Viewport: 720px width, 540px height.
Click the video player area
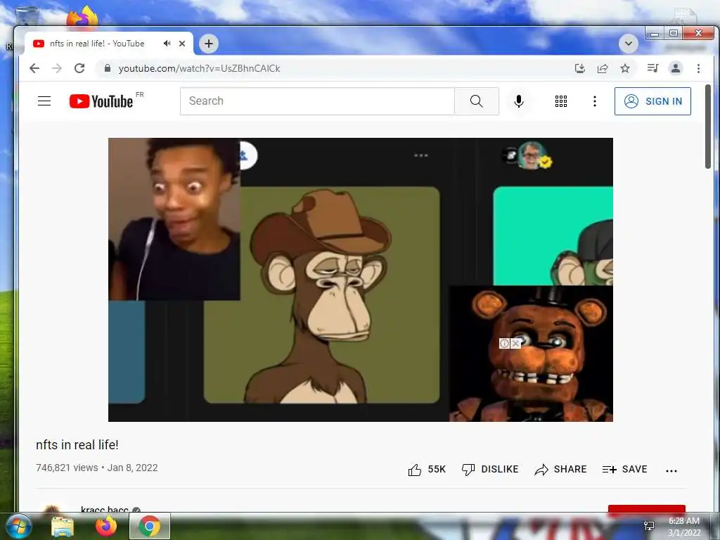coord(361,280)
